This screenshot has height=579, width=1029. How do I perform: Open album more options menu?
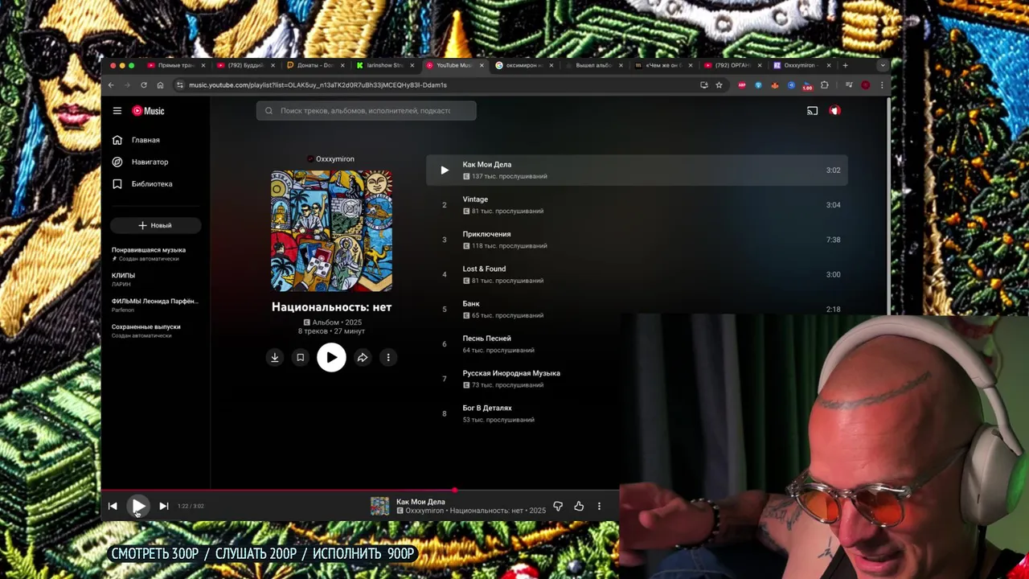coord(388,358)
